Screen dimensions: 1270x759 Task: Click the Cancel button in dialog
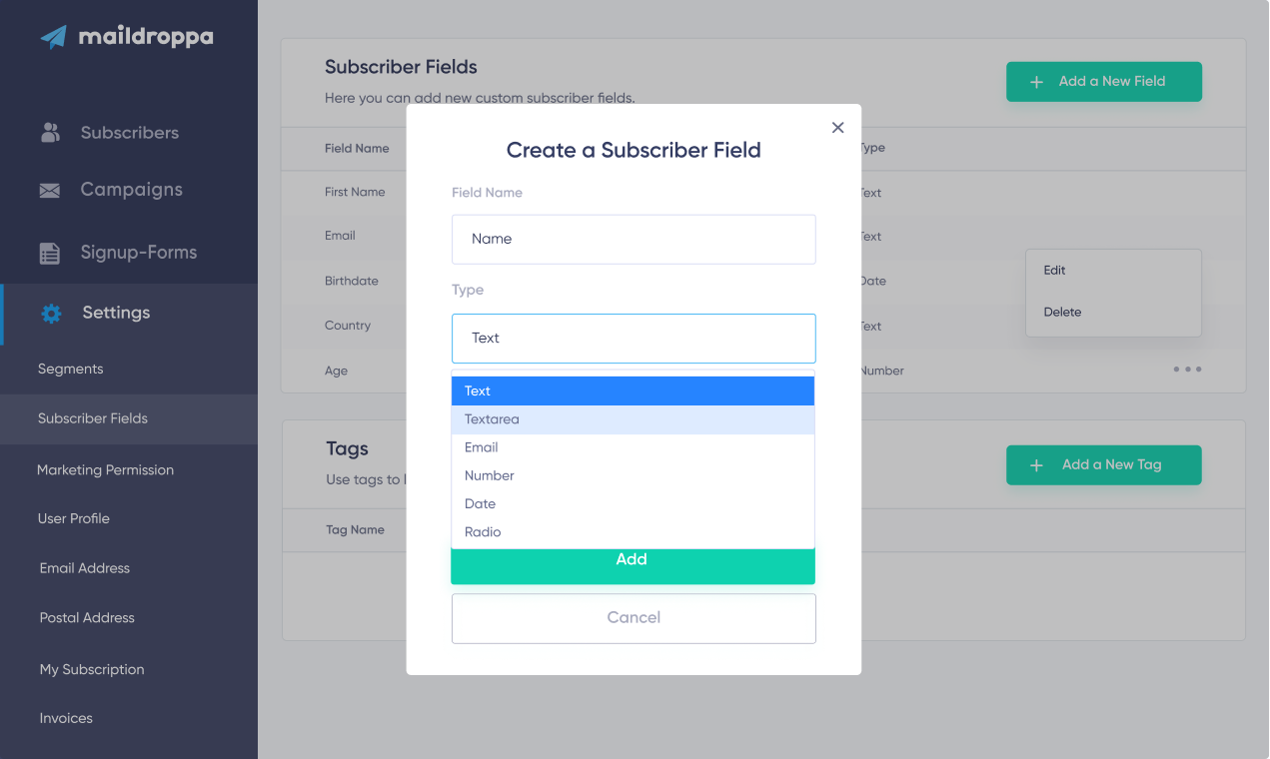[x=634, y=618]
